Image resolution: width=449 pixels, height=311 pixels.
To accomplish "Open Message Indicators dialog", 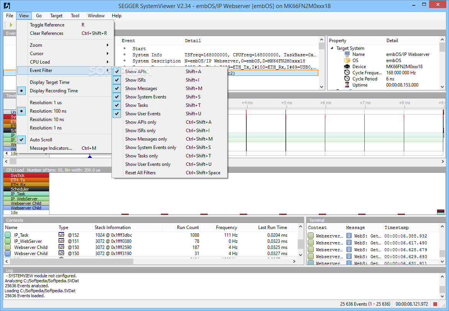I will [x=64, y=148].
